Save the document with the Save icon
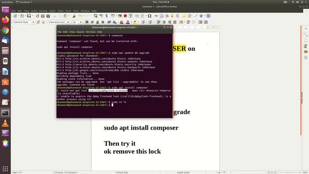 click(29, 16)
